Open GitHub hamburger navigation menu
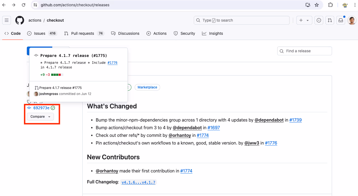358x196 pixels. click(x=7, y=20)
